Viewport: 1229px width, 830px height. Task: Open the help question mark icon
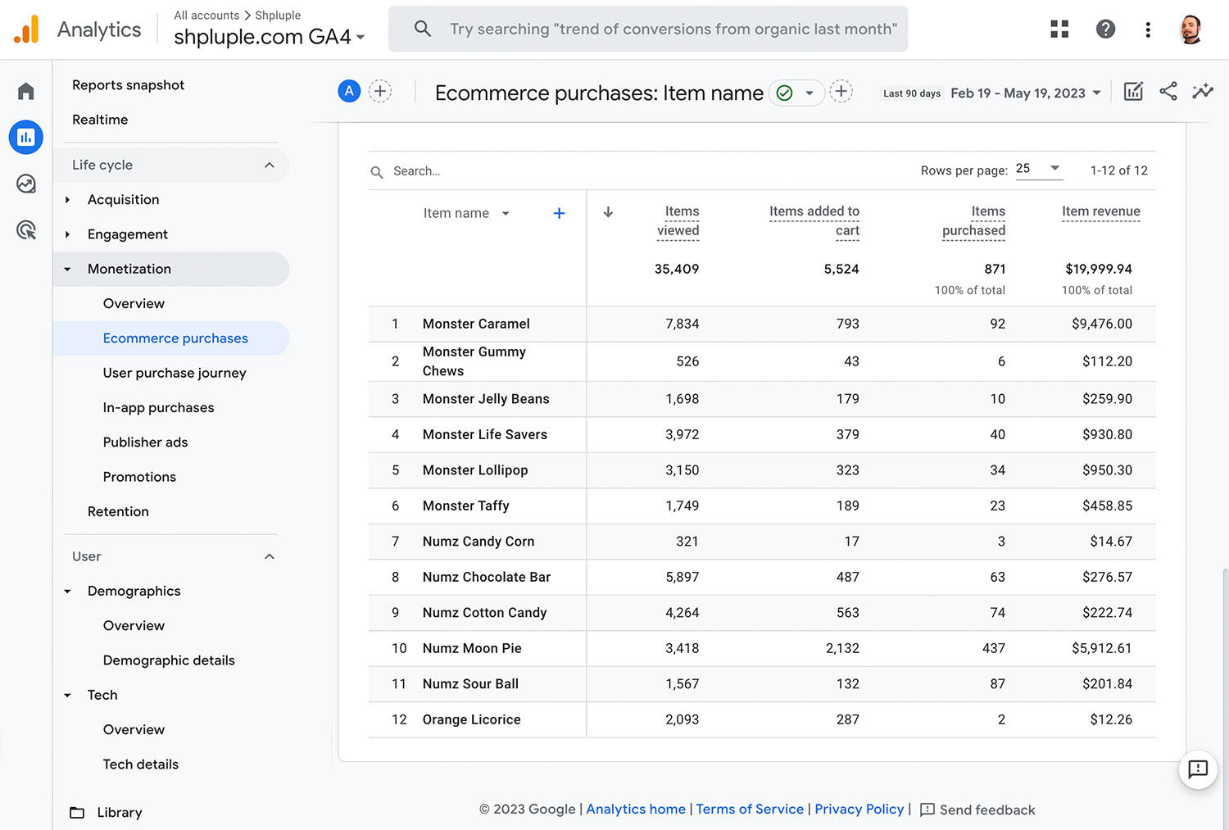coord(1105,29)
